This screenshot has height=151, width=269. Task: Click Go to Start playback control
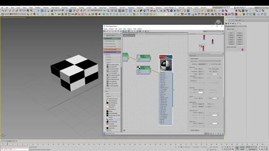222,147
